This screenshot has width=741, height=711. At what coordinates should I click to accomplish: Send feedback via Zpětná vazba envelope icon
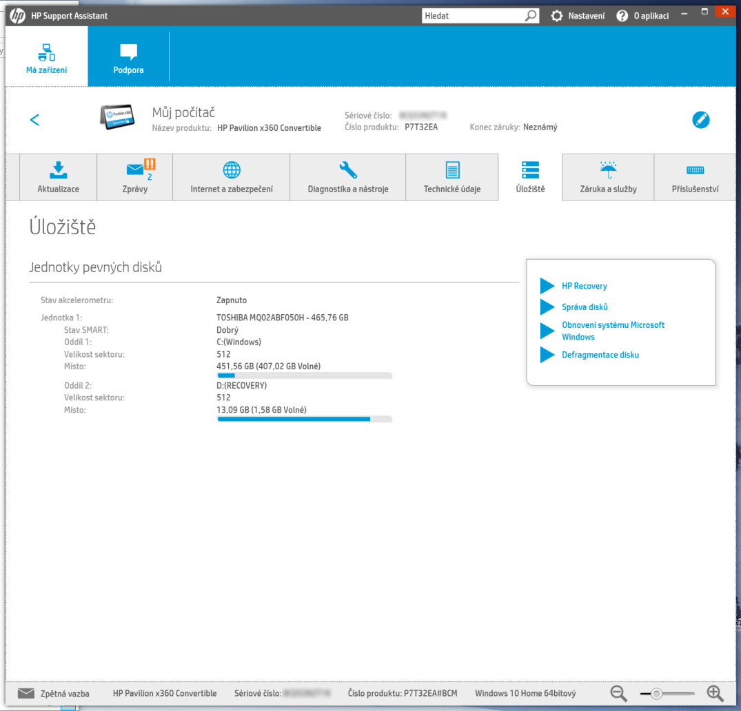click(26, 693)
